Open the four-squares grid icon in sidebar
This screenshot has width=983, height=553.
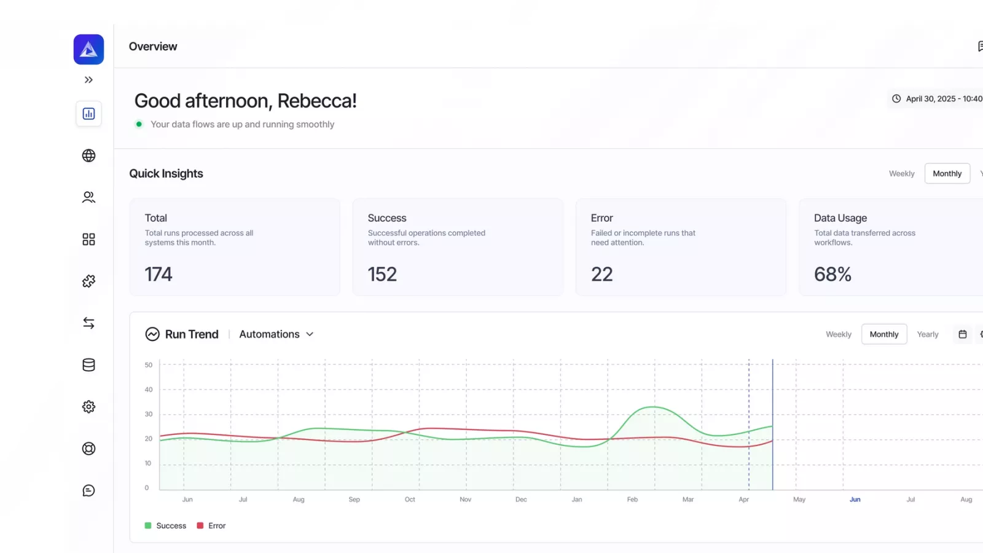(88, 239)
